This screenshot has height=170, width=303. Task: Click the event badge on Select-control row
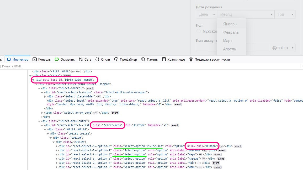90,88
